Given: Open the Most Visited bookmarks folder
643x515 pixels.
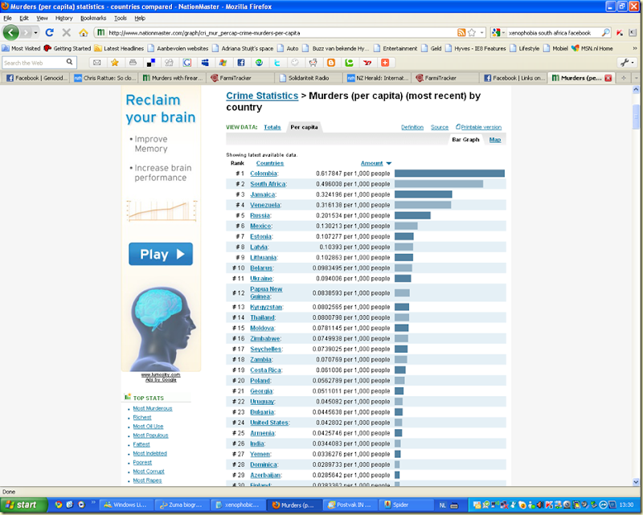Looking at the screenshot, I should click(22, 48).
